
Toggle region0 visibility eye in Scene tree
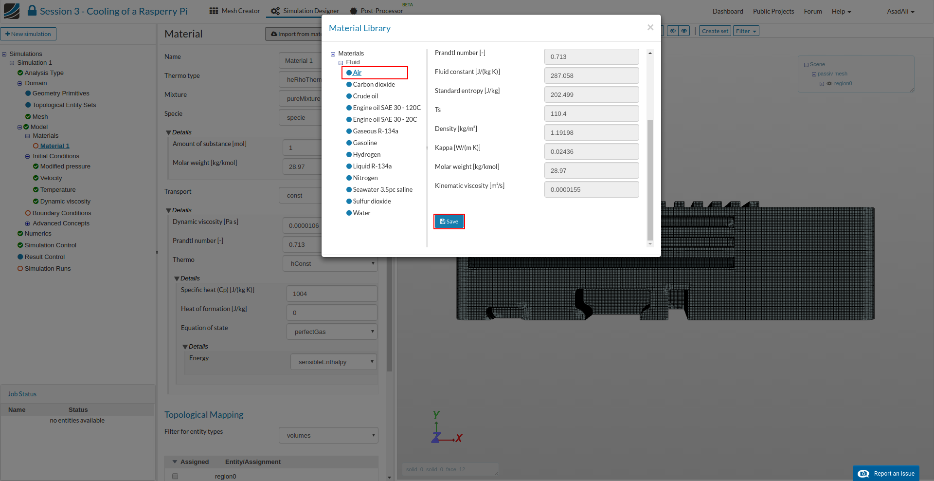click(x=829, y=84)
